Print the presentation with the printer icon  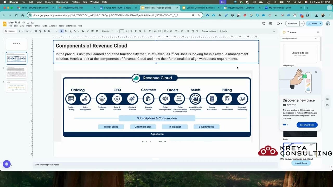point(36,31)
